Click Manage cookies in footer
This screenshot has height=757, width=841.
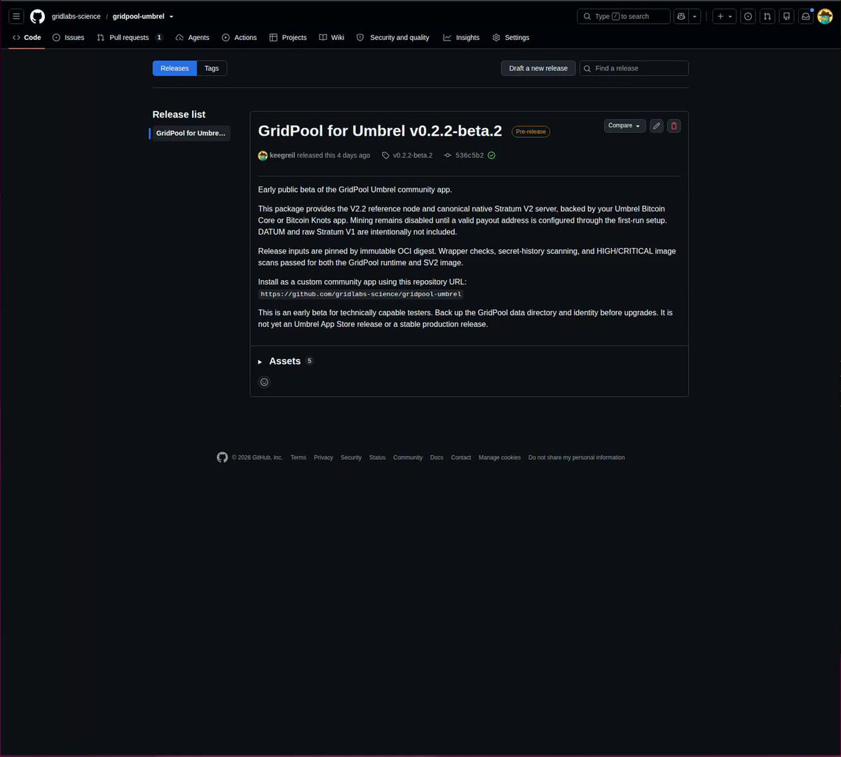click(500, 457)
